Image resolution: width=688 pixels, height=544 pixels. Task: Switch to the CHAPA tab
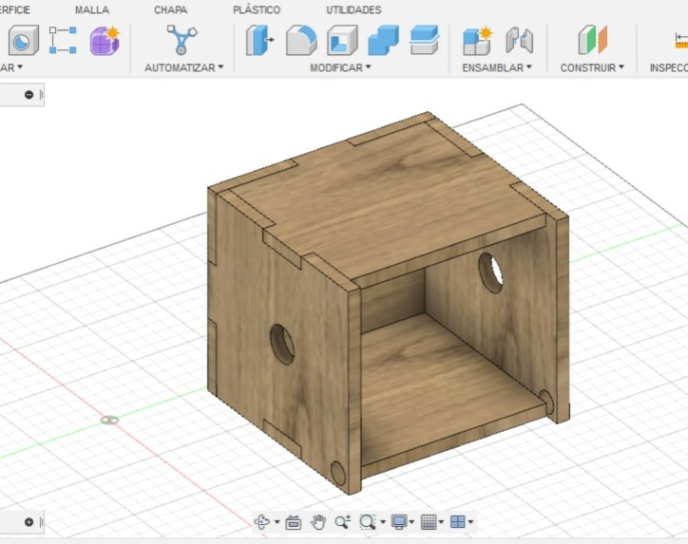[171, 9]
